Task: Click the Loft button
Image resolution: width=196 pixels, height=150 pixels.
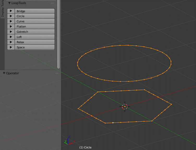Action: tap(35, 37)
